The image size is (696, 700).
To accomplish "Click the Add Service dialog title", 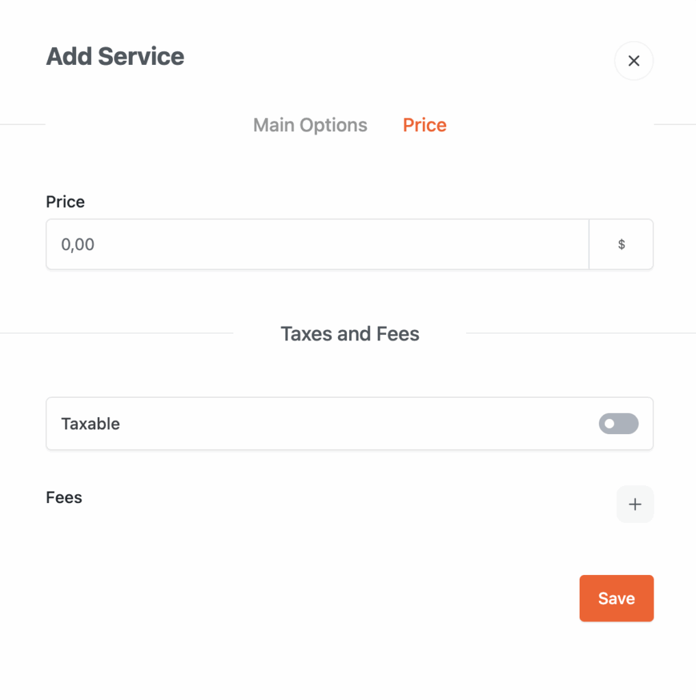I will [115, 56].
